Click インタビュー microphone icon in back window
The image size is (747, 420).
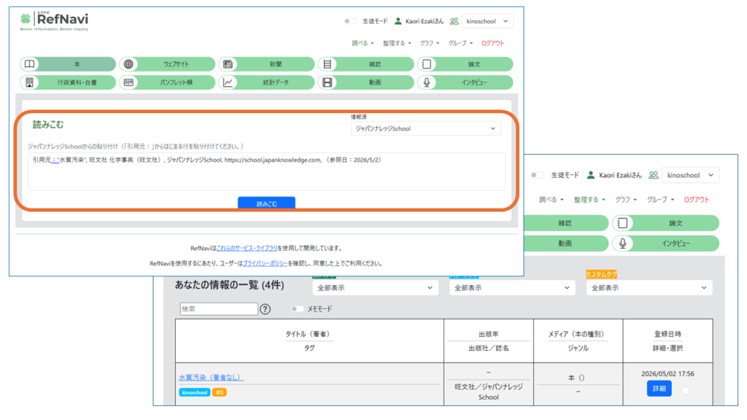(x=623, y=244)
